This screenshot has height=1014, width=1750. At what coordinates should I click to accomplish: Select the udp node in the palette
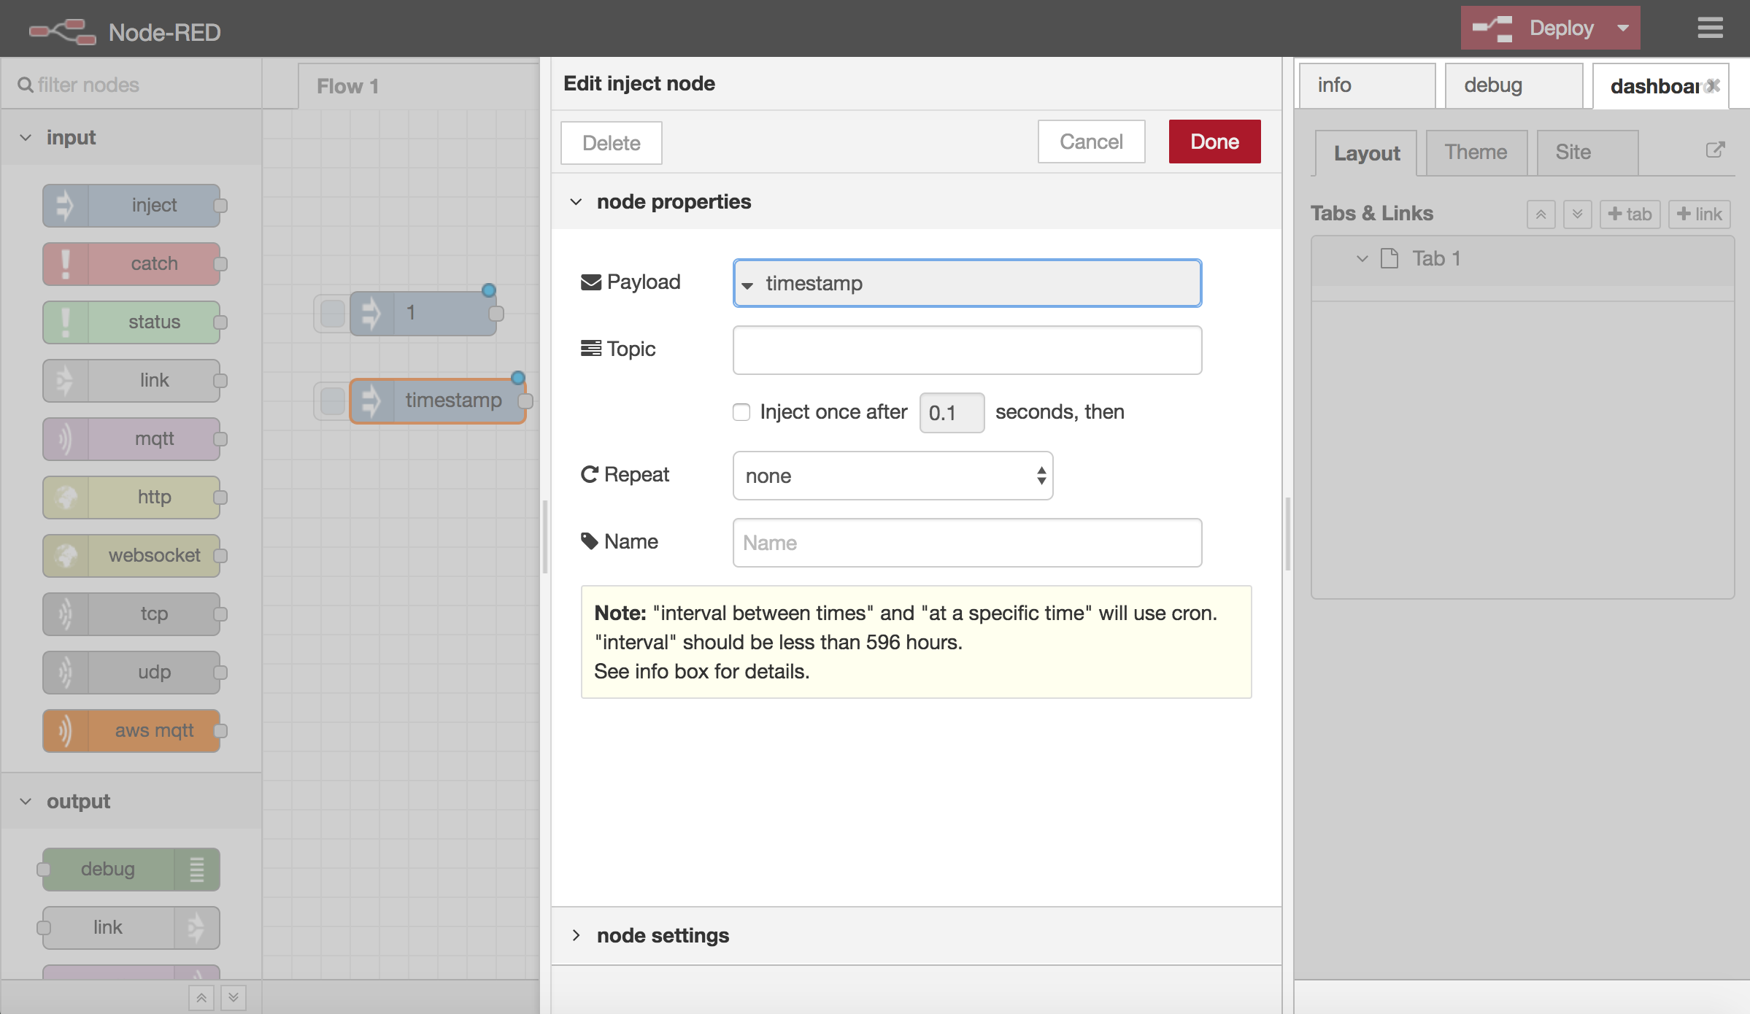[x=131, y=672]
